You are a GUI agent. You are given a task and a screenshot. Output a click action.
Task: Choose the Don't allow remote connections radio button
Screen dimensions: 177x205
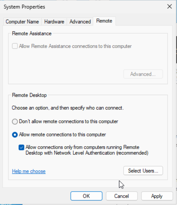tap(15, 121)
